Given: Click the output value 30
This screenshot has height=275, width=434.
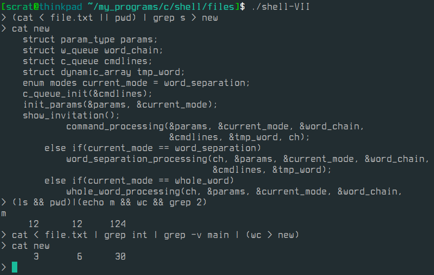Looking at the screenshot, I should pyautogui.click(x=120, y=256).
